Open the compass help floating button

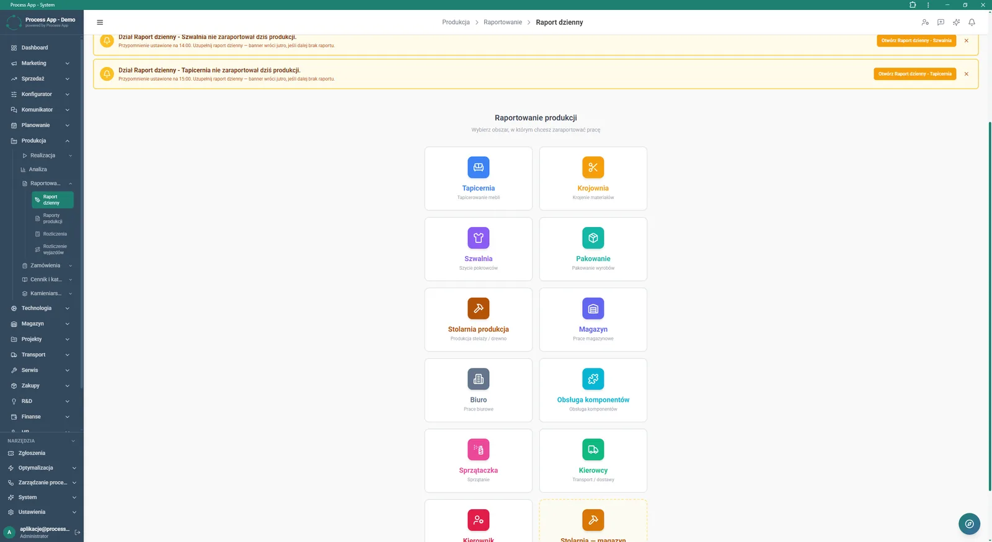[x=969, y=524]
